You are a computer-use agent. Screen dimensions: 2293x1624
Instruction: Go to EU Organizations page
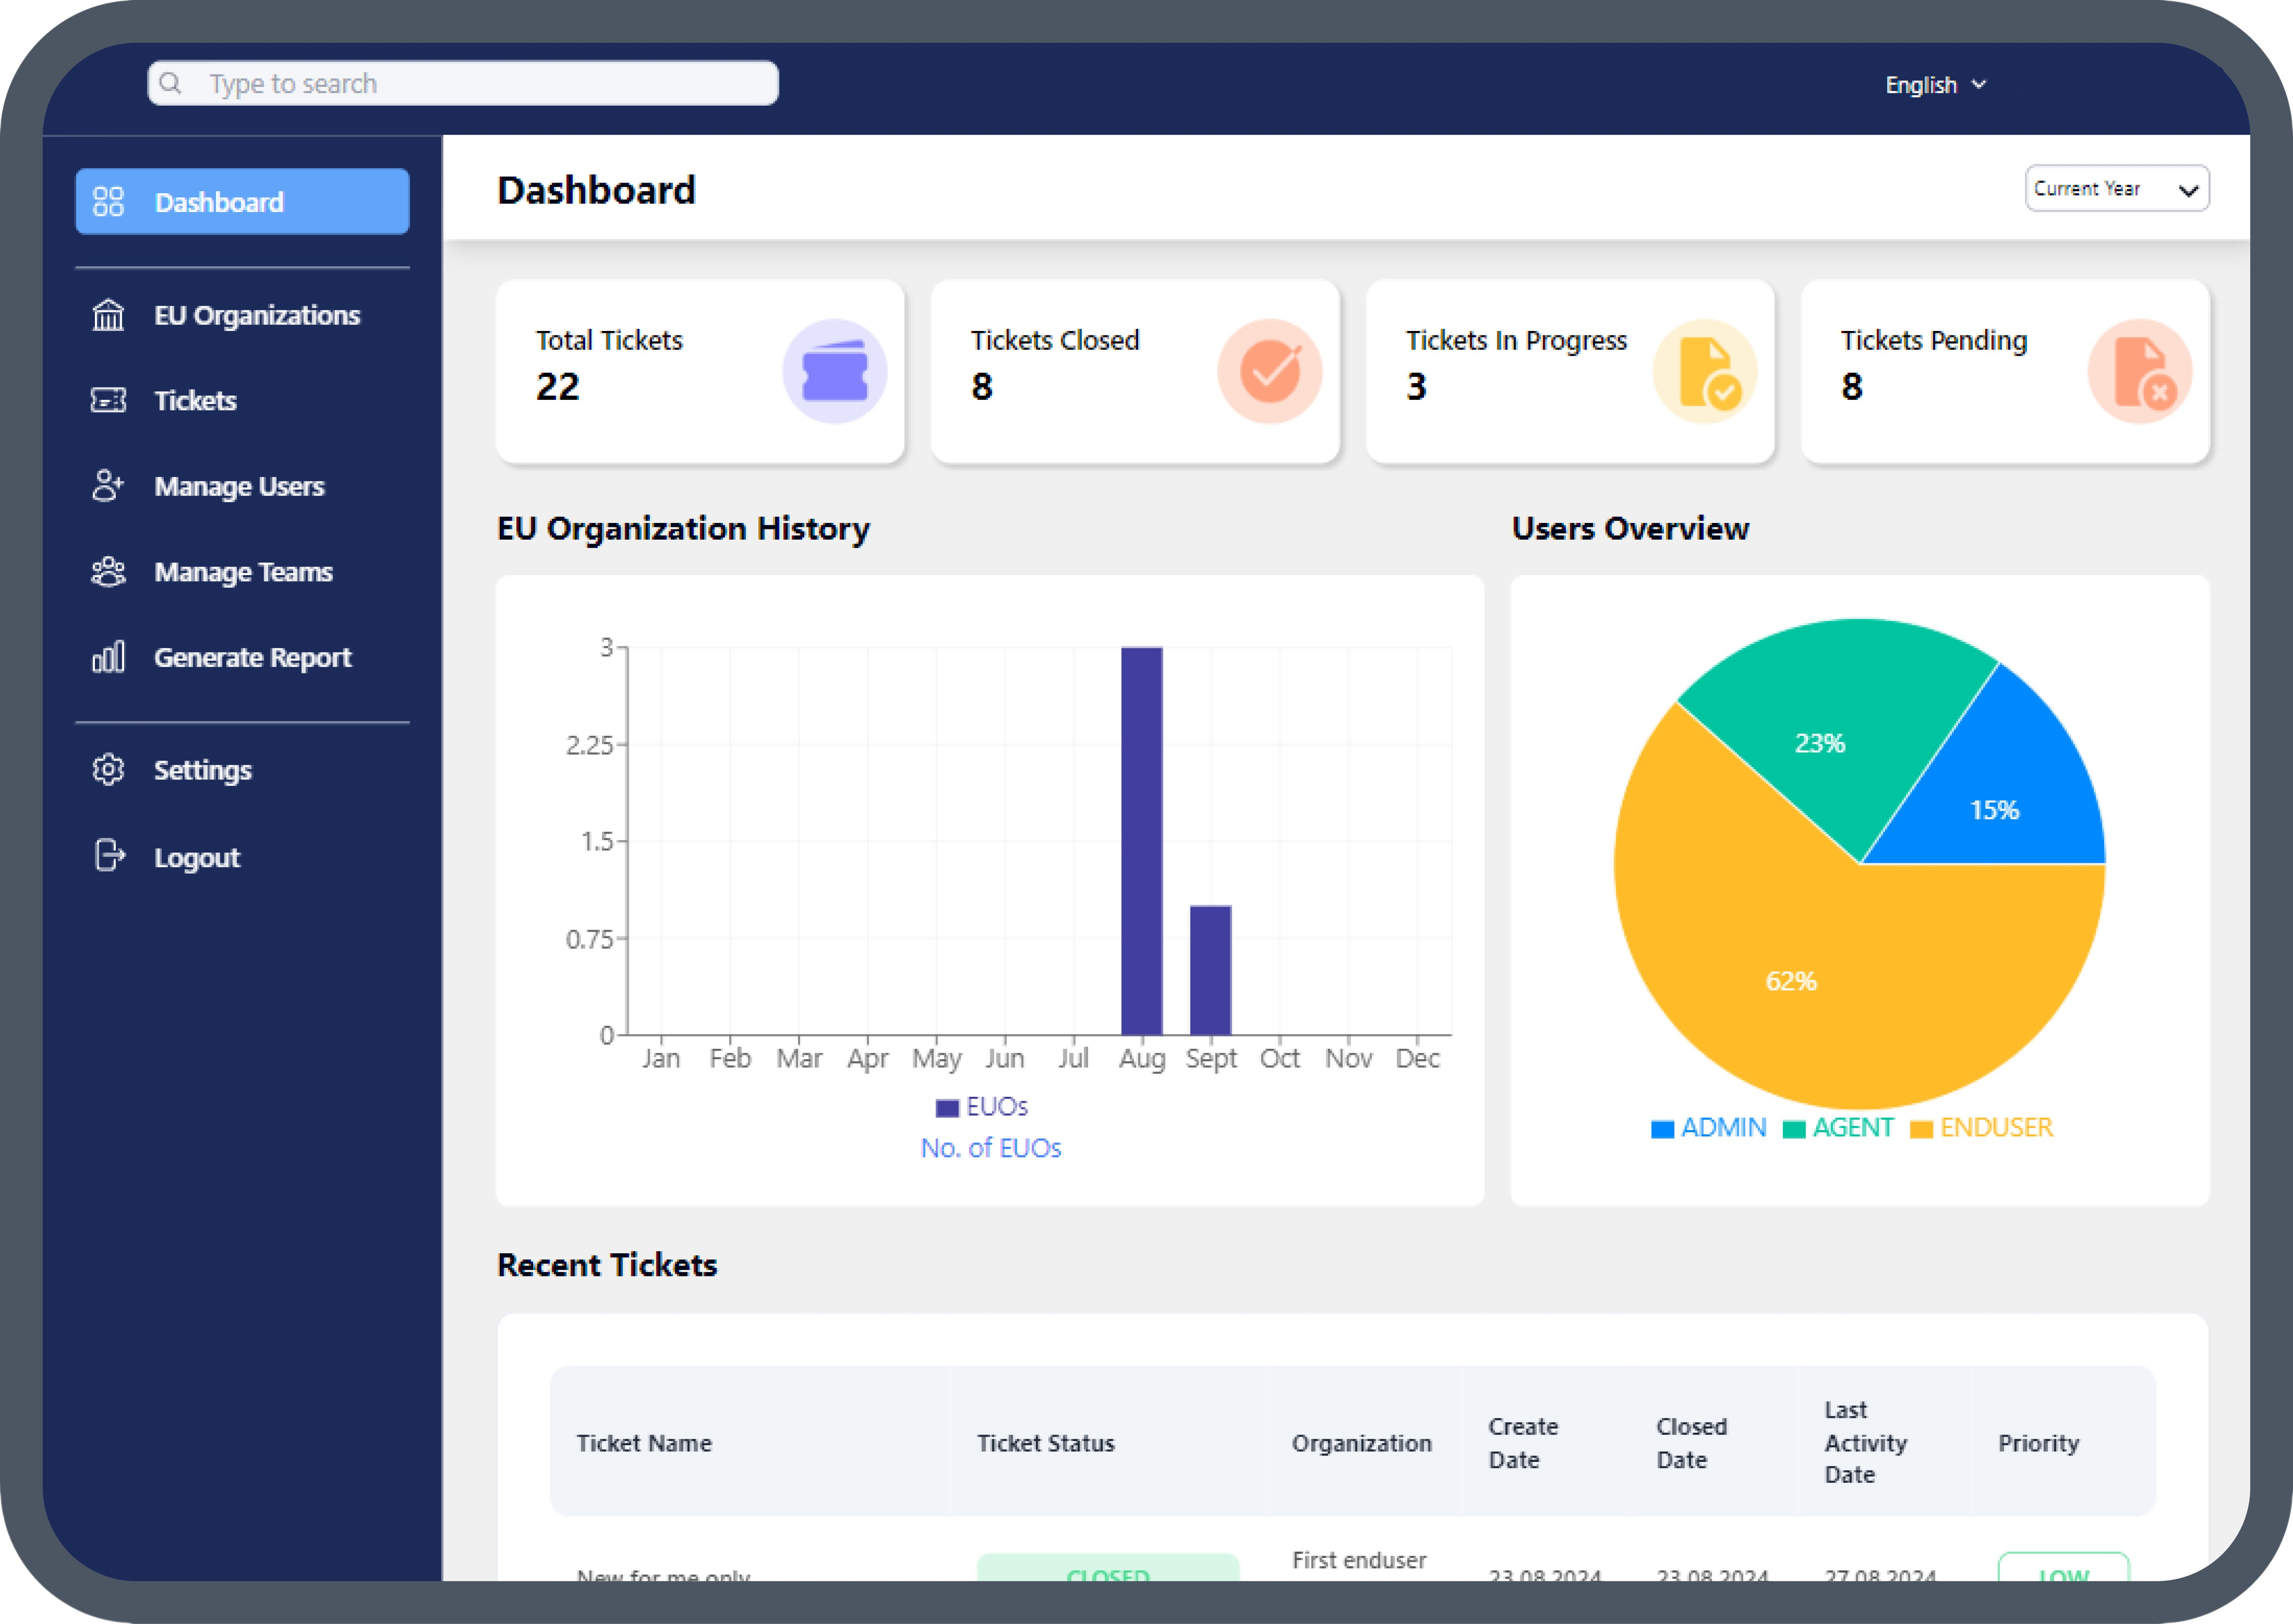[242, 315]
